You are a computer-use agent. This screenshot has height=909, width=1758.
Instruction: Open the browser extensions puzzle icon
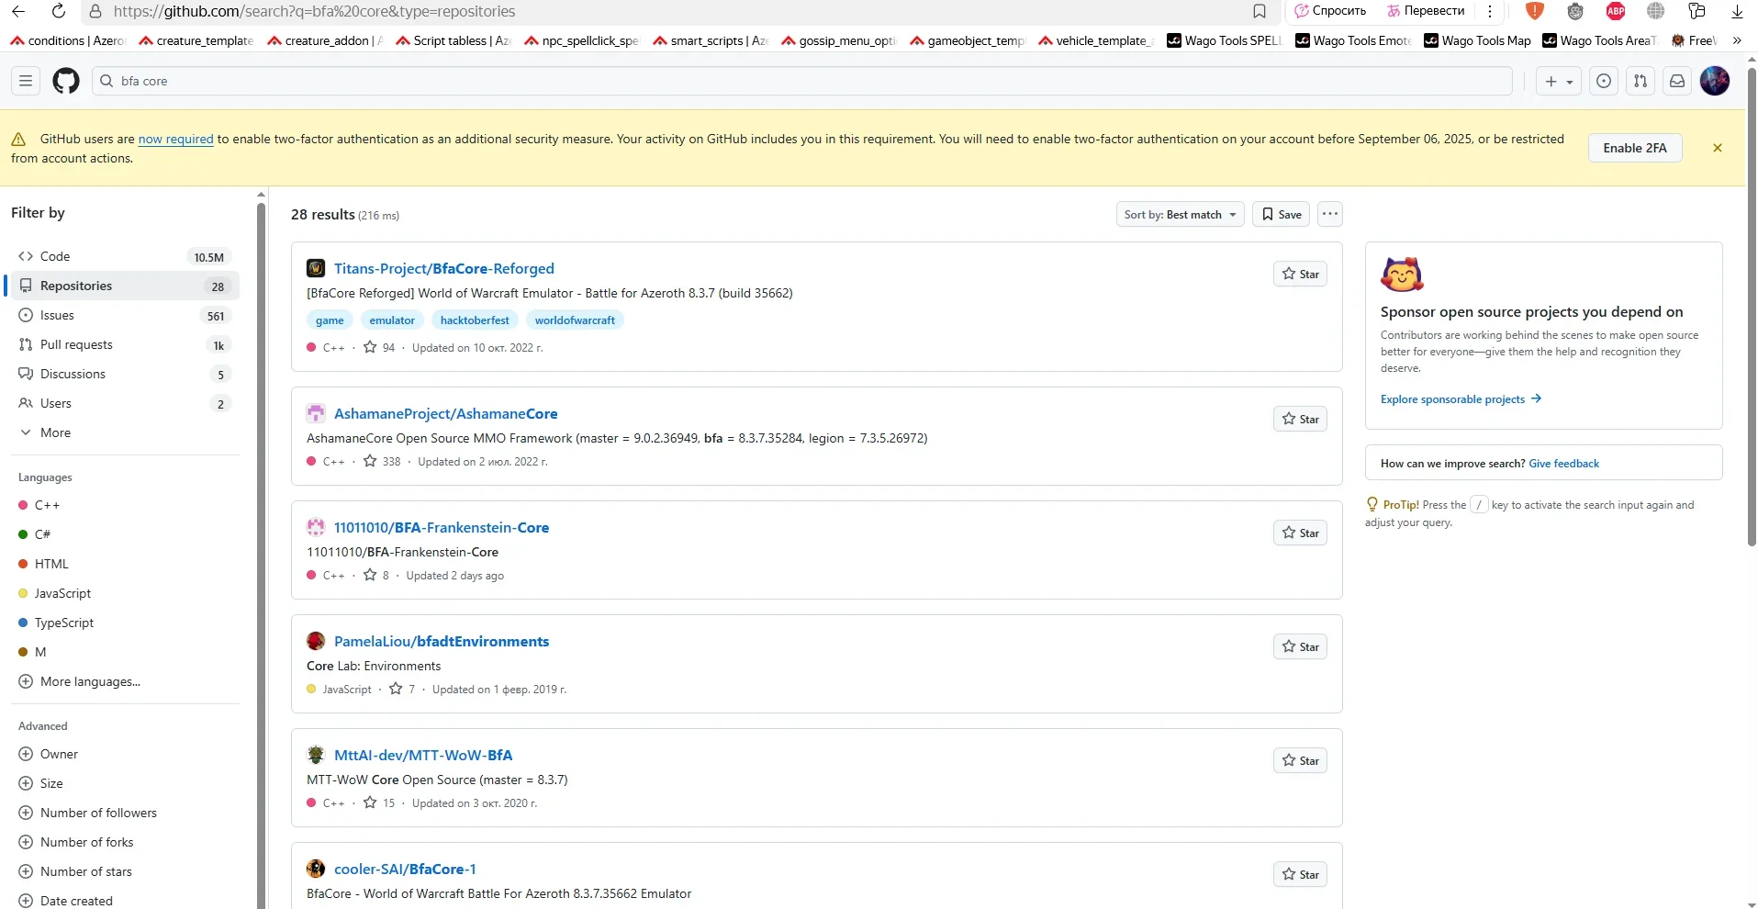1696,11
